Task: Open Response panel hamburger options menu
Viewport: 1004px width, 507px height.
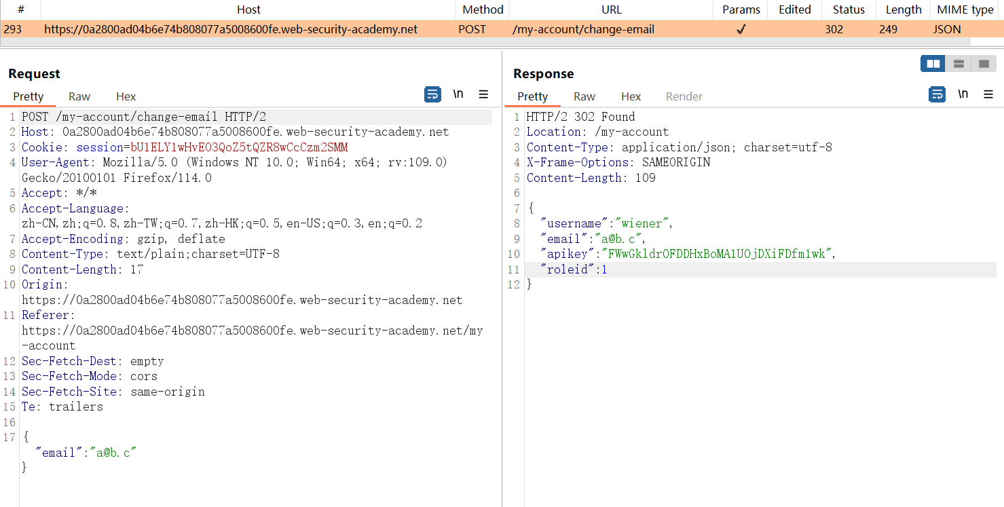Action: (988, 94)
